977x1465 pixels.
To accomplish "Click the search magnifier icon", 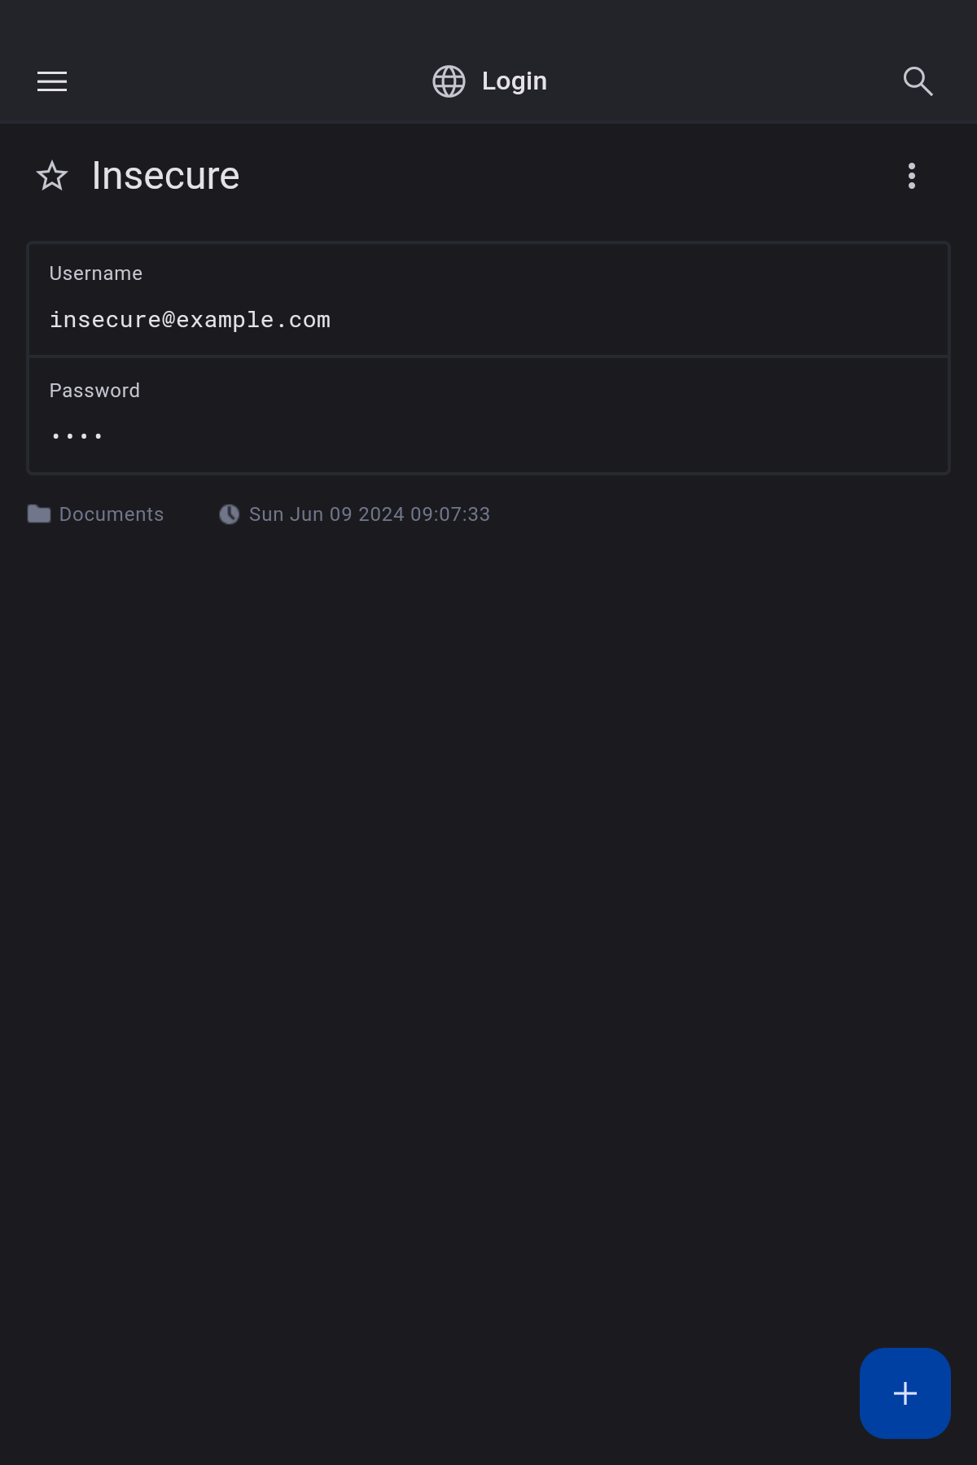I will pos(918,81).
